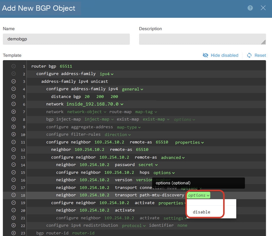Disable line 4 via its minus icon
Viewport: 272px width, 236px height.
point(14,89)
